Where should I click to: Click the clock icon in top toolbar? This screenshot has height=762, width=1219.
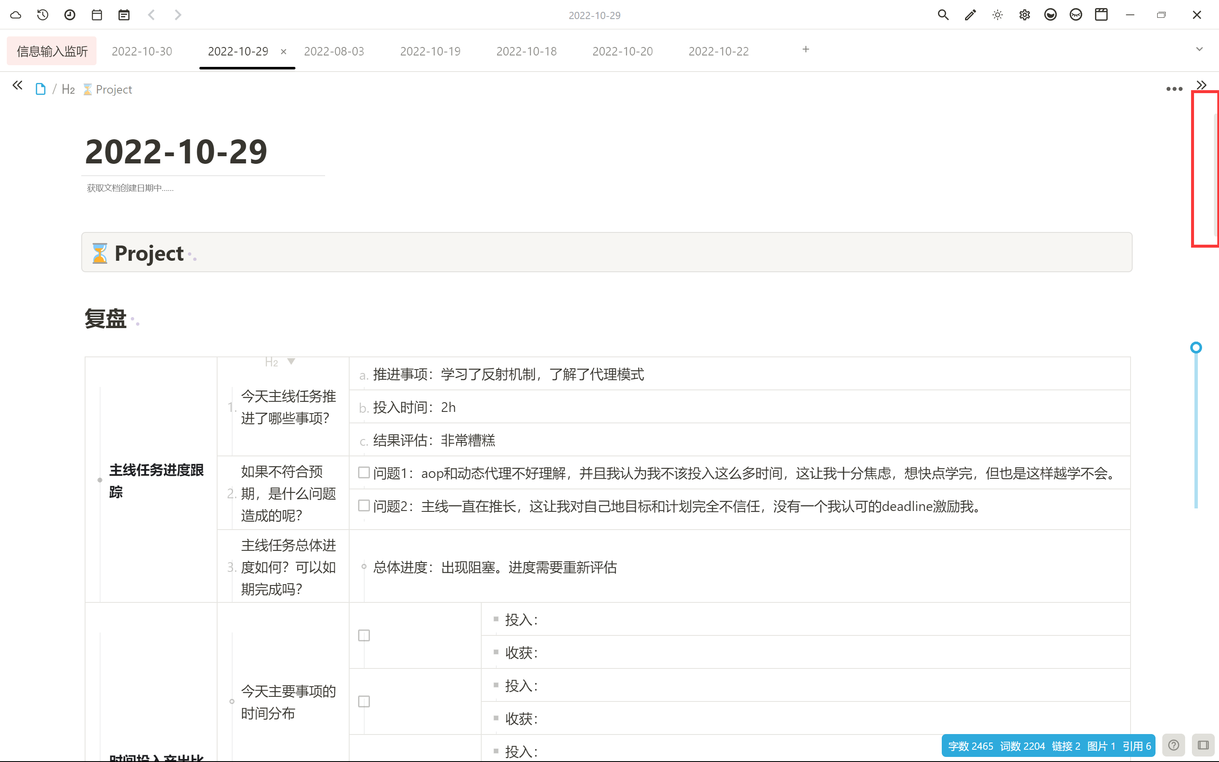click(70, 15)
